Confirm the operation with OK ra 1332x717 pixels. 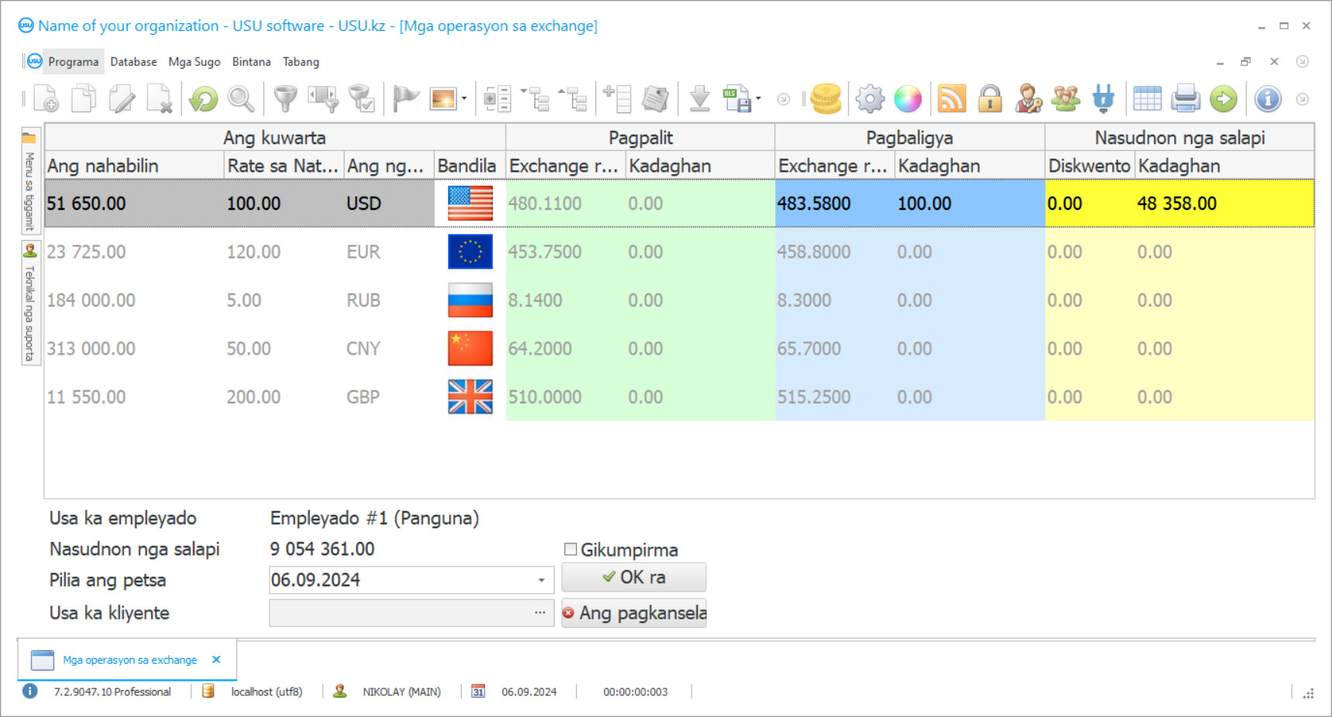(633, 576)
